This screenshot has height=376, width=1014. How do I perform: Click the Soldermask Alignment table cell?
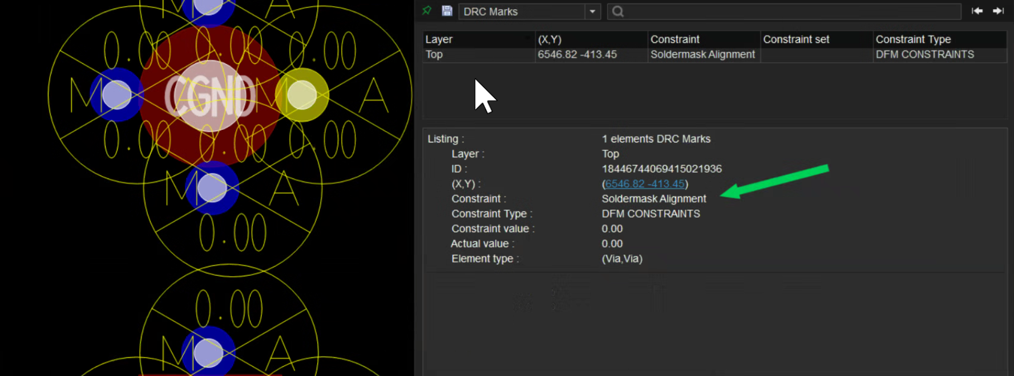coord(702,55)
